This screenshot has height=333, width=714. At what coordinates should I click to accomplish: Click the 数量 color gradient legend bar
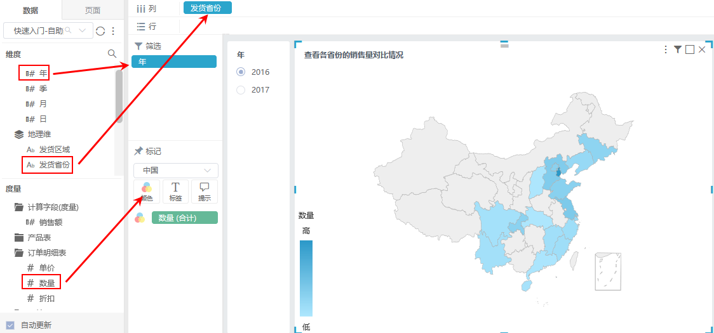point(306,278)
